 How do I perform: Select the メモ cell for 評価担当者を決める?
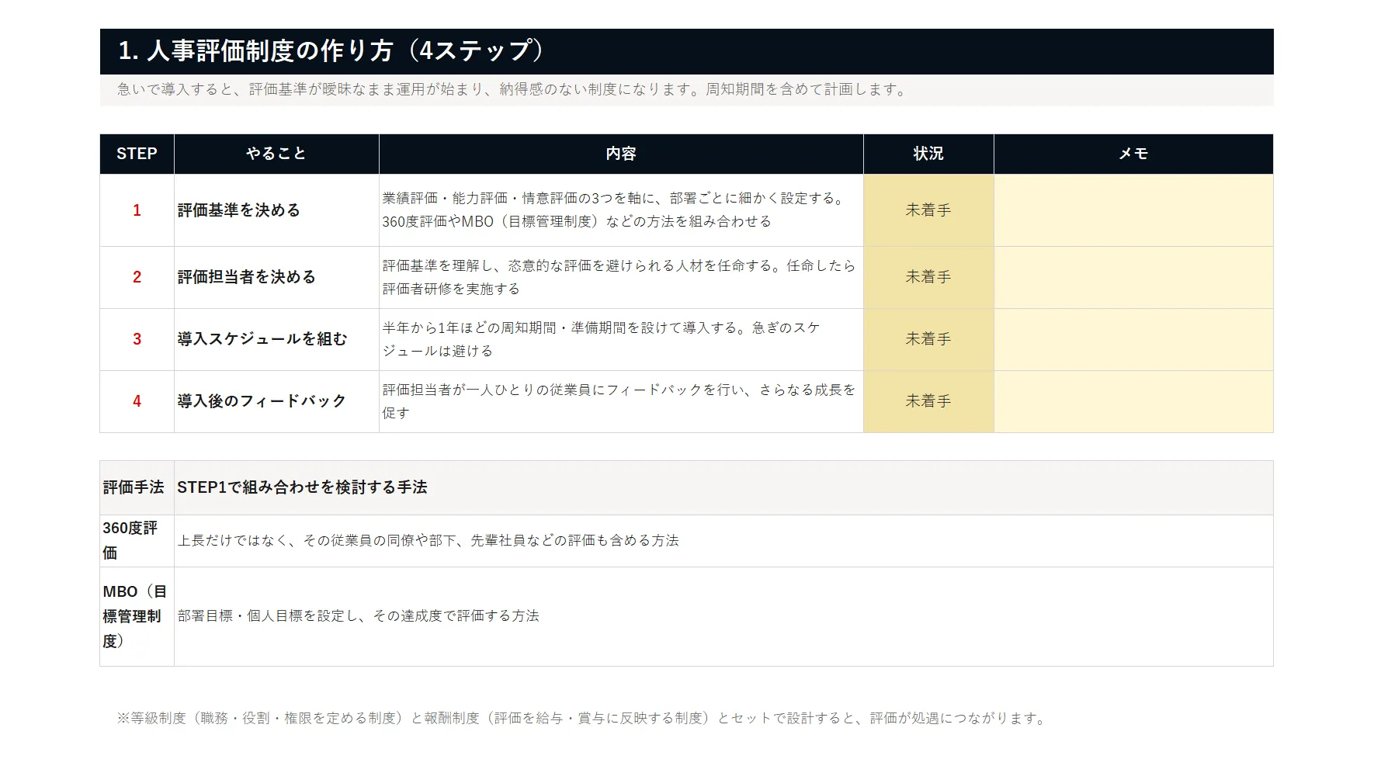click(1133, 277)
